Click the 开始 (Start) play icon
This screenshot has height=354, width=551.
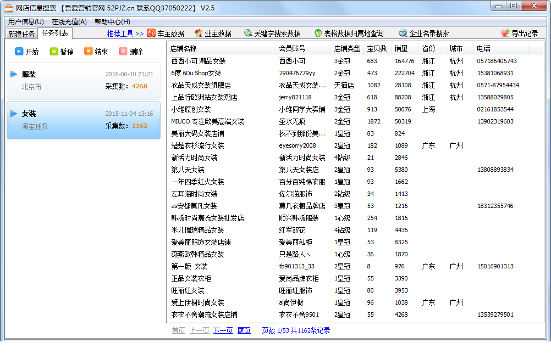coord(19,52)
